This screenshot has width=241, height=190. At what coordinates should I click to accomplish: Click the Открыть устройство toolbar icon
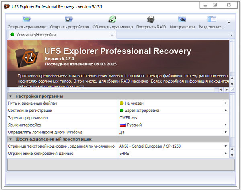pyautogui.click(x=69, y=19)
